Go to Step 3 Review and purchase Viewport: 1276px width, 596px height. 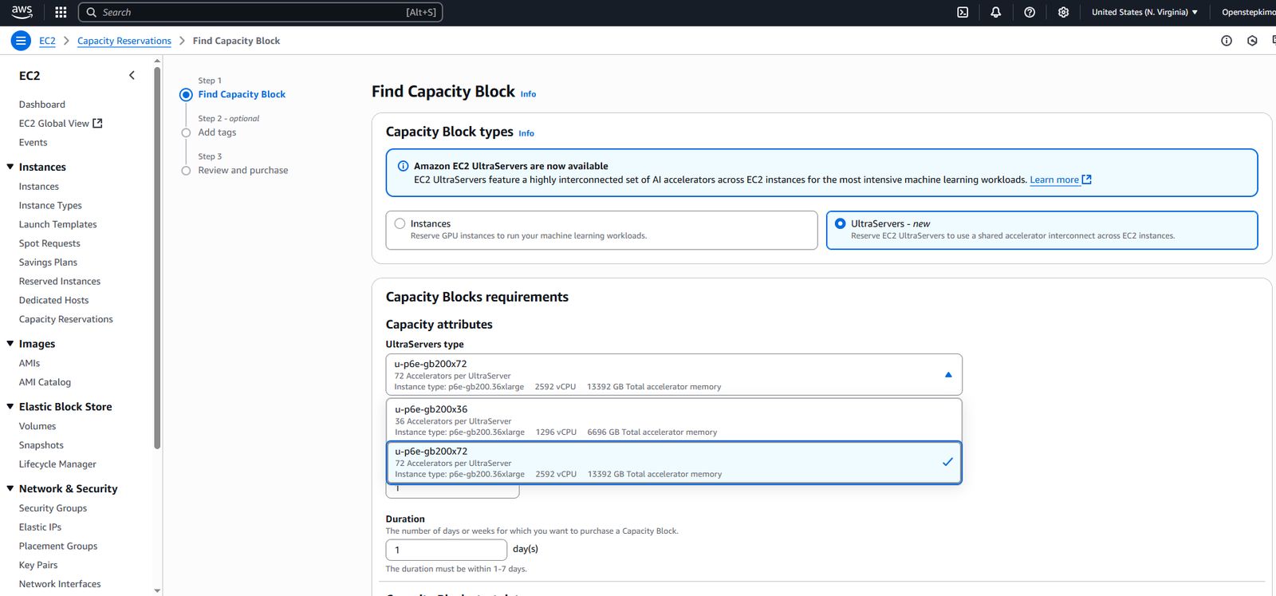tap(243, 170)
